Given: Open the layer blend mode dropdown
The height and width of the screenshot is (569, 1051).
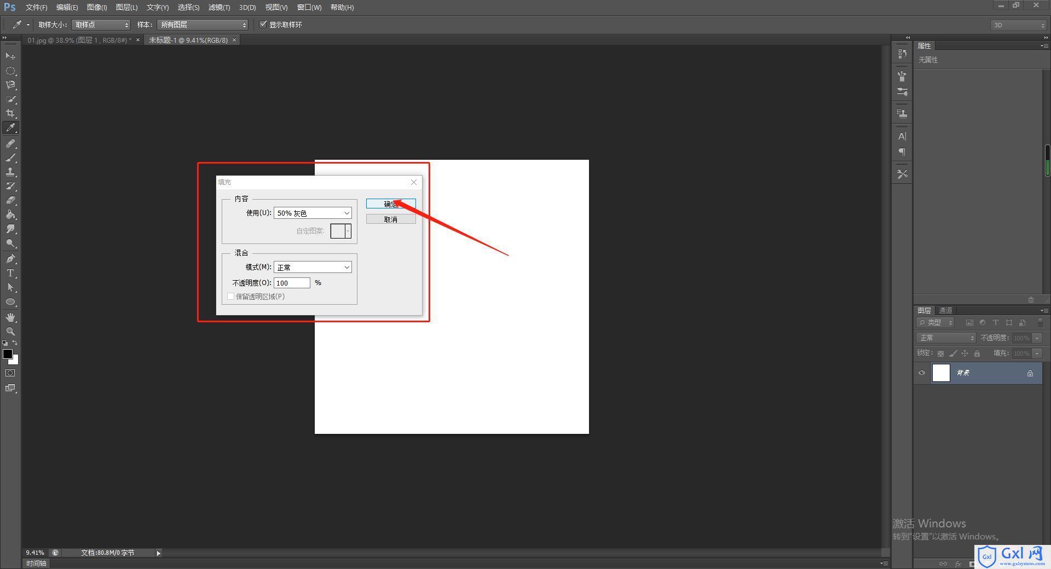Looking at the screenshot, I should pos(946,338).
